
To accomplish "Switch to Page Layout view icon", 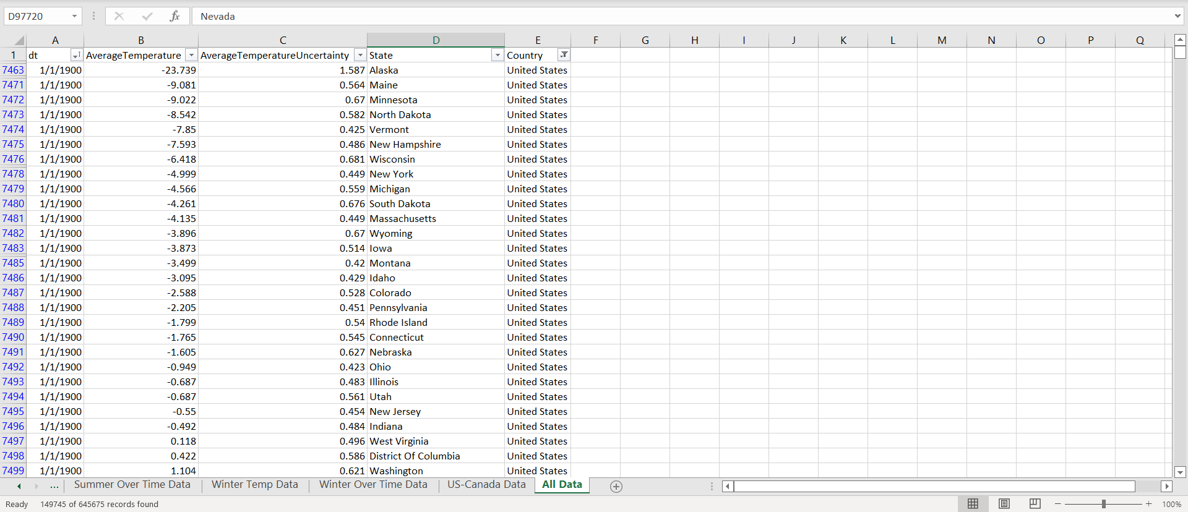I will click(x=1004, y=504).
